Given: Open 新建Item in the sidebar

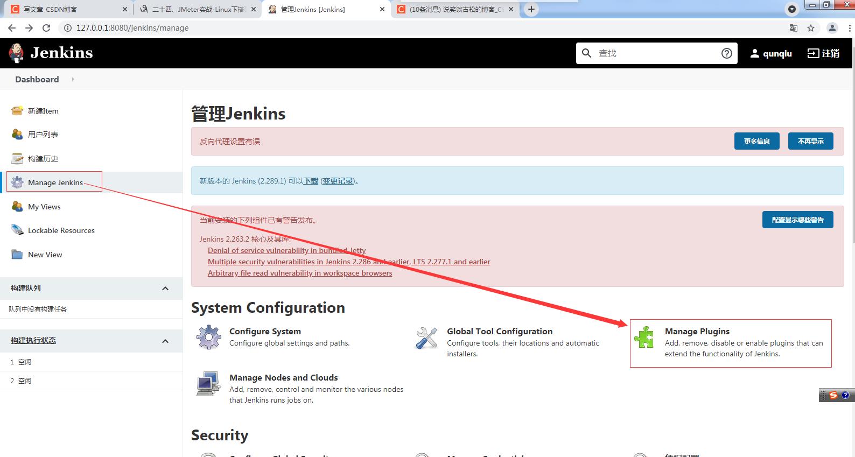Looking at the screenshot, I should point(43,111).
